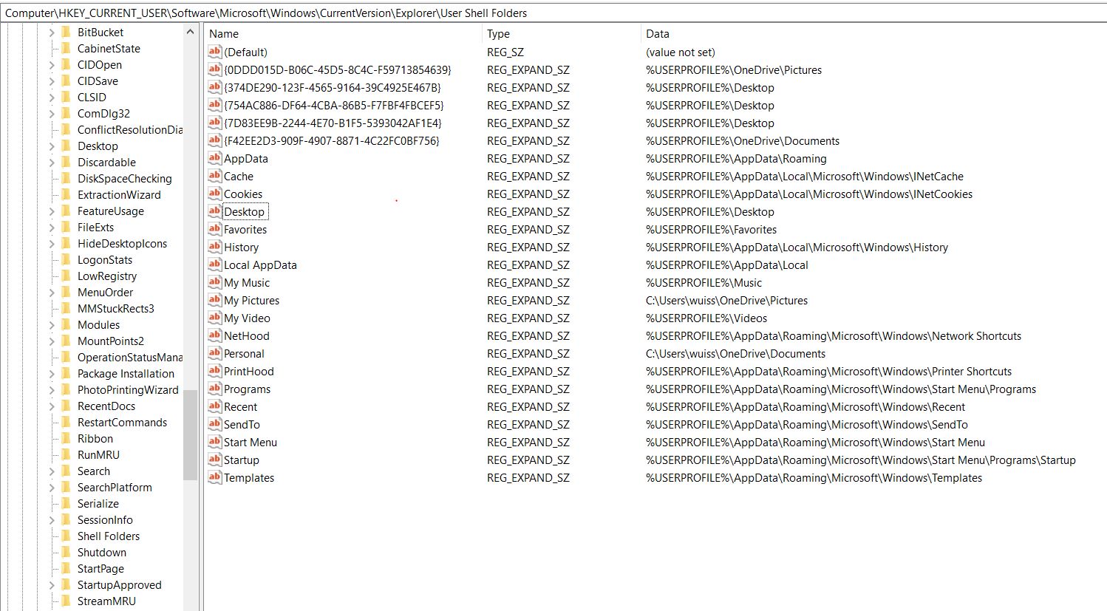Click the ab icon next to Cookies
This screenshot has width=1107, height=611.
tap(214, 194)
